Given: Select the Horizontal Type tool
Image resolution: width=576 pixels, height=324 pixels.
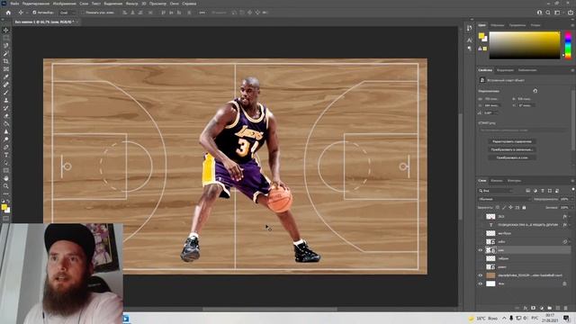Looking at the screenshot, I should (6, 155).
